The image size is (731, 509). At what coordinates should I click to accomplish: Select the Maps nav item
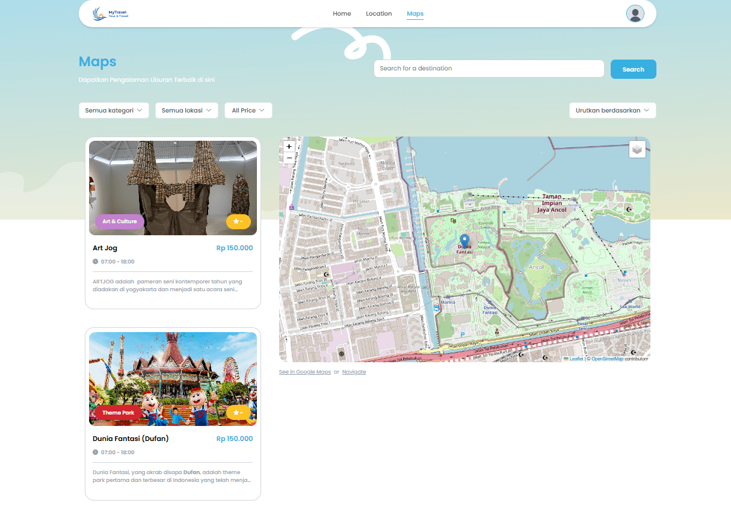pyautogui.click(x=415, y=14)
